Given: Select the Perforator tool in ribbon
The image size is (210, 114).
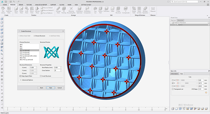Looking at the screenshot, I should pyautogui.click(x=107, y=9).
